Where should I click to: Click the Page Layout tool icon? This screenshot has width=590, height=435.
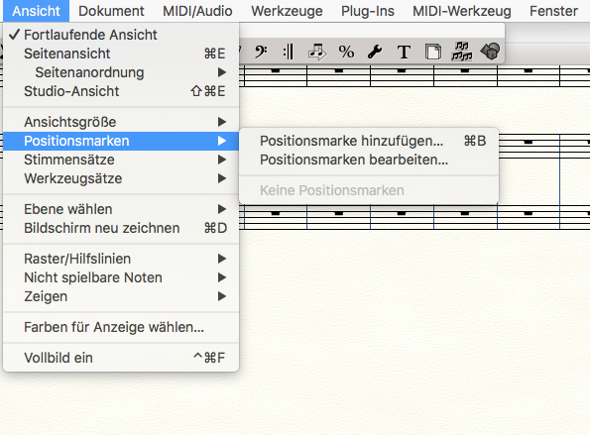pos(432,52)
